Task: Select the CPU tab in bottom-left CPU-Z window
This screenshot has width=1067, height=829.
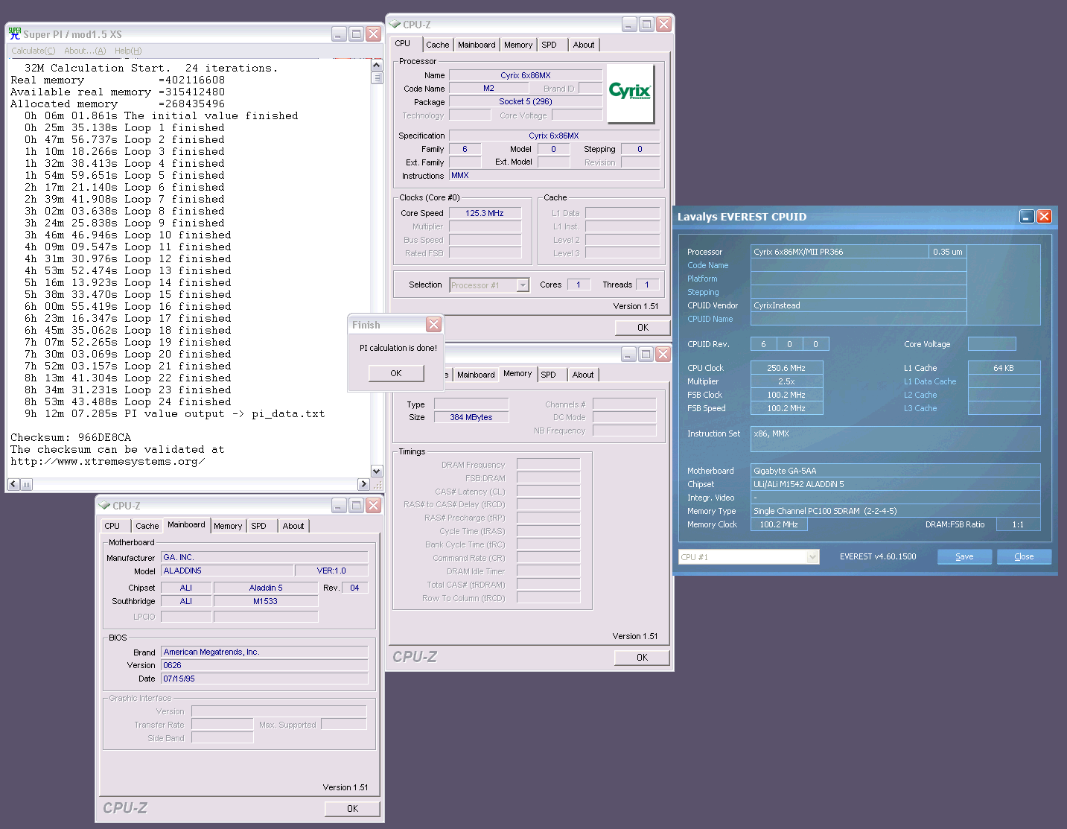Action: [112, 526]
